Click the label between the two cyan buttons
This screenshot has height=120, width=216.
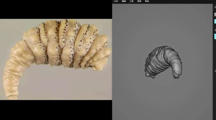click(215, 30)
